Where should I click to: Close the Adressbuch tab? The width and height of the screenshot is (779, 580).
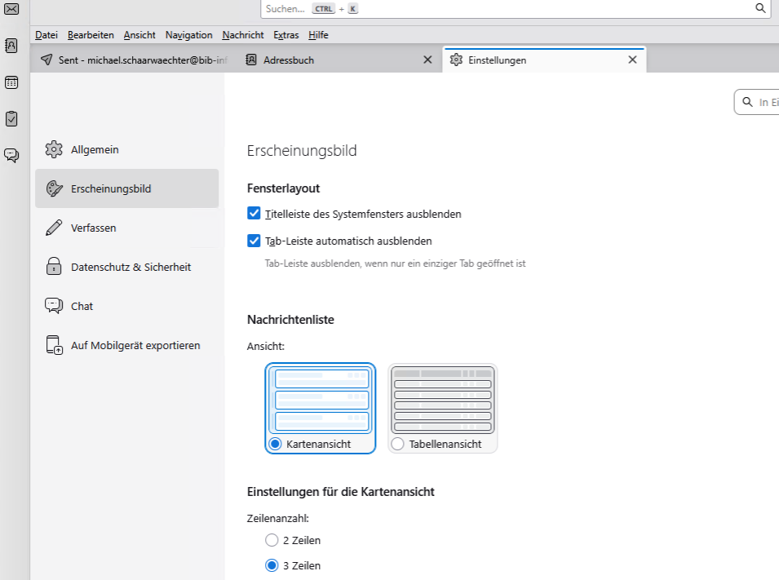tap(427, 60)
